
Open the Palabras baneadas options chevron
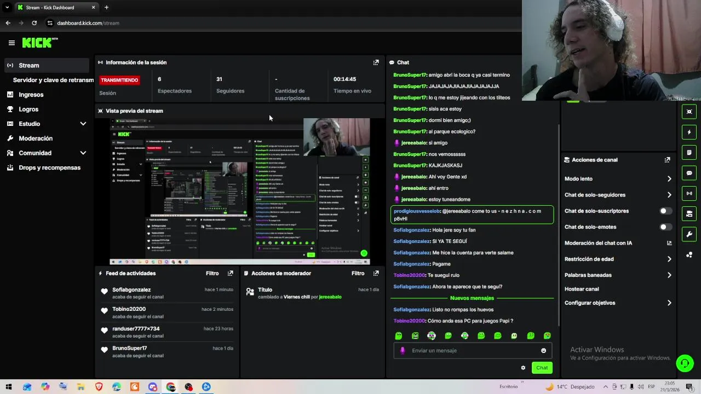pyautogui.click(x=669, y=275)
